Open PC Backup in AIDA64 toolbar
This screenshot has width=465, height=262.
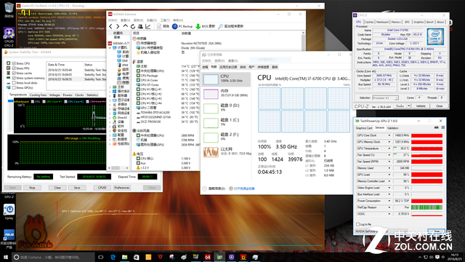(x=182, y=26)
